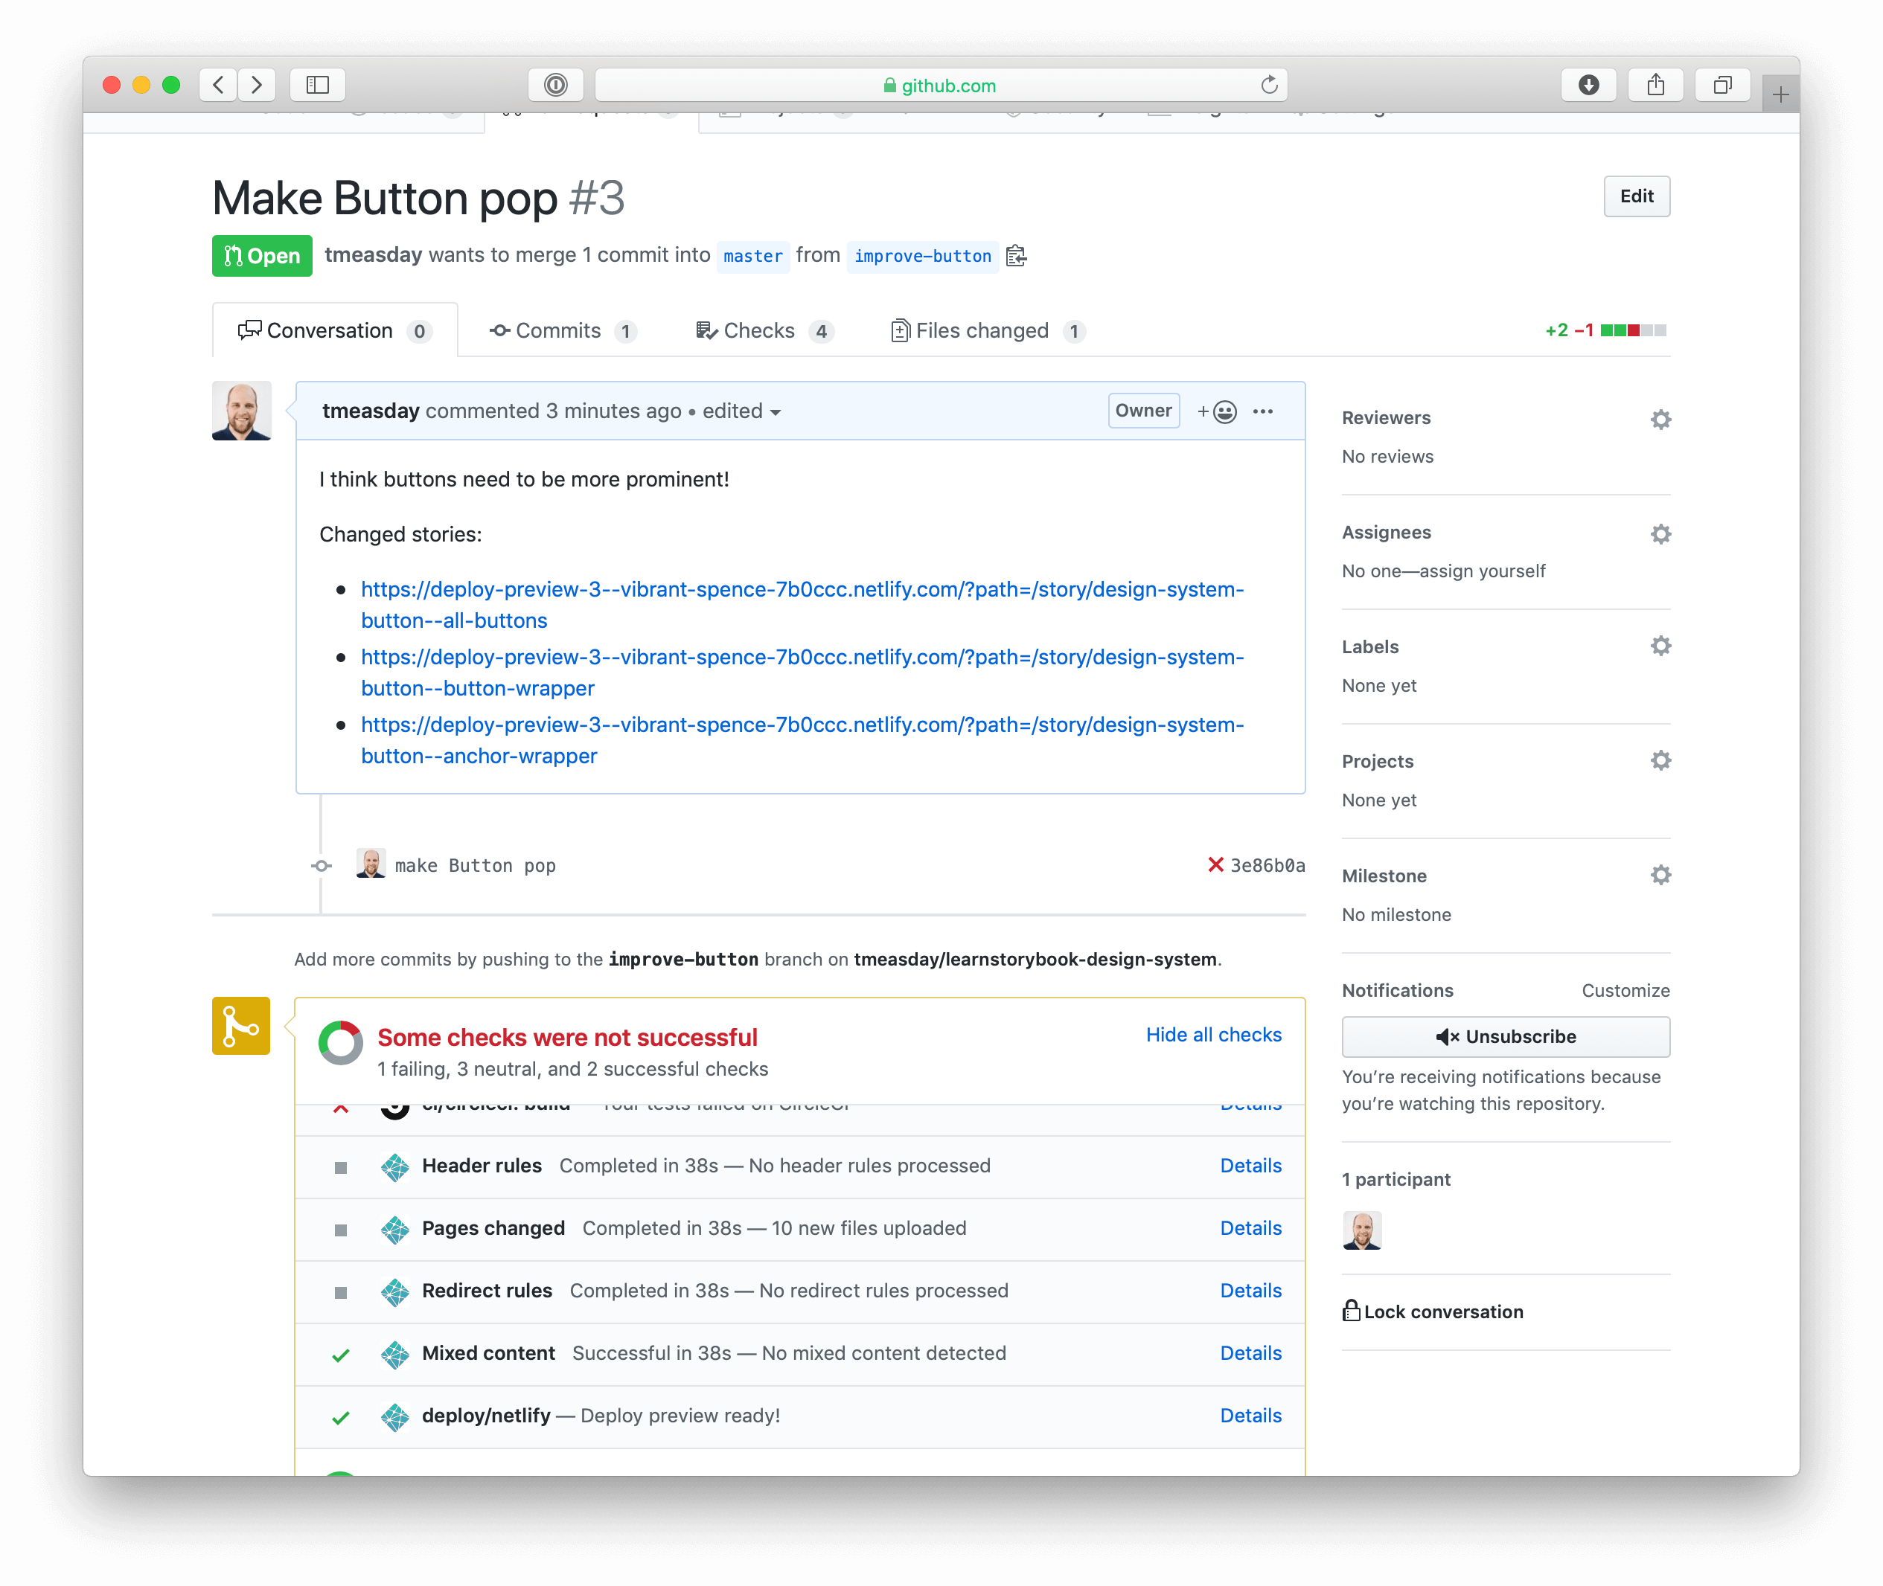View Details for deploy/netlify check

tap(1250, 1416)
